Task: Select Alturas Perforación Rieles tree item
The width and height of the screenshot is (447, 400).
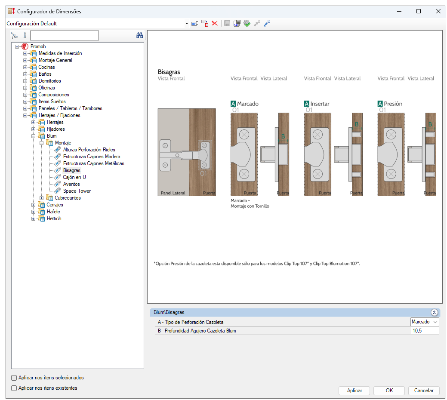Action: pos(89,150)
